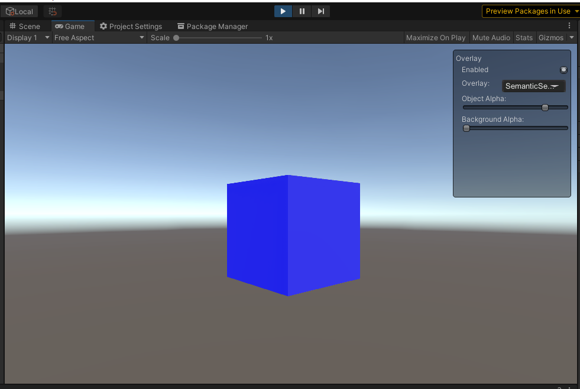
Task: Open the Display 1 selector dropdown
Action: (x=25, y=37)
